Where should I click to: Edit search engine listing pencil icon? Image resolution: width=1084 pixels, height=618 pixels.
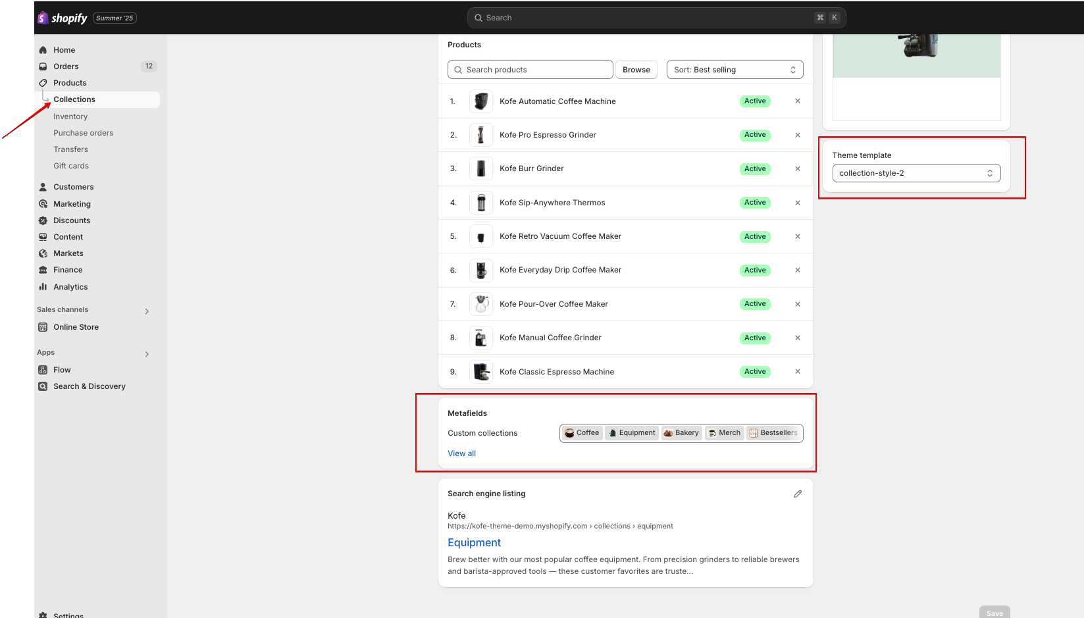tap(798, 494)
